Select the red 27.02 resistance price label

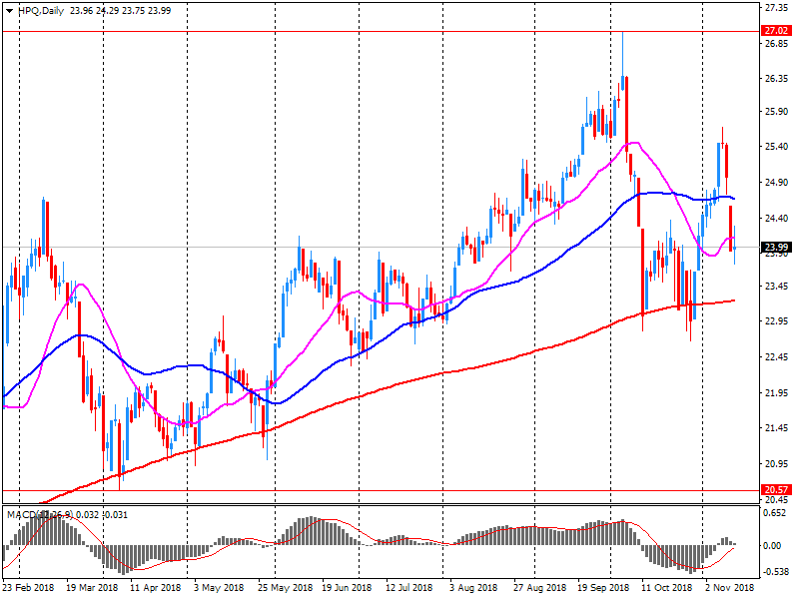point(776,31)
